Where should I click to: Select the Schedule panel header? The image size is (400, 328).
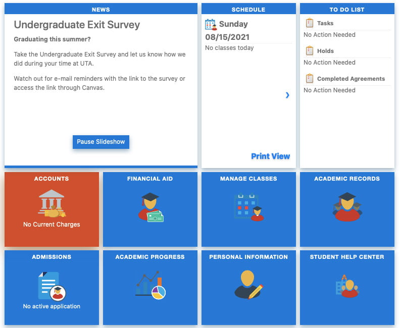pyautogui.click(x=248, y=9)
